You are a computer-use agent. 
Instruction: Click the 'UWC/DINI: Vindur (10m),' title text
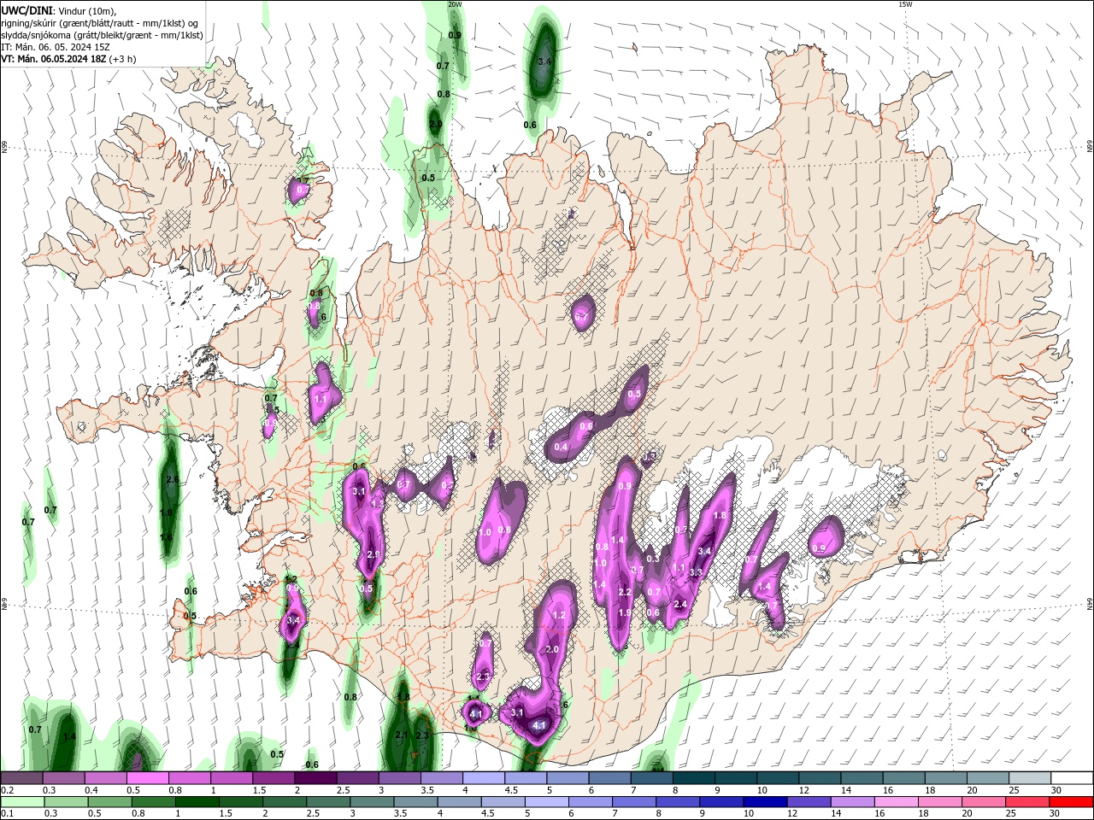coord(58,10)
